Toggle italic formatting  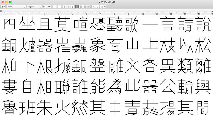(x=68, y=7)
